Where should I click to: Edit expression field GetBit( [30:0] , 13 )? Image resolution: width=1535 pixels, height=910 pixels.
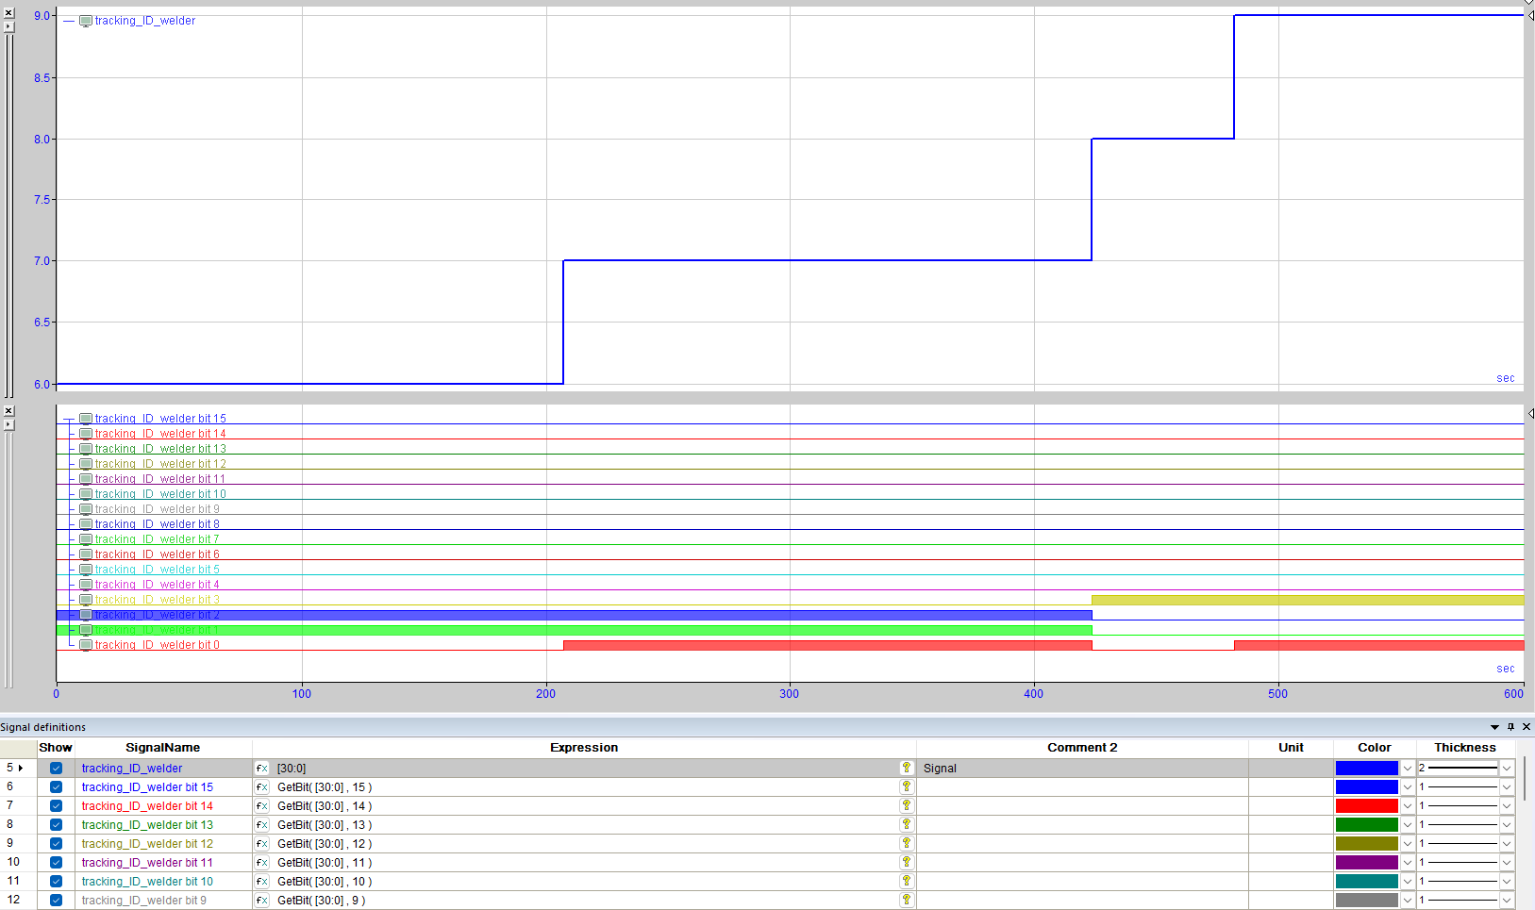click(585, 825)
